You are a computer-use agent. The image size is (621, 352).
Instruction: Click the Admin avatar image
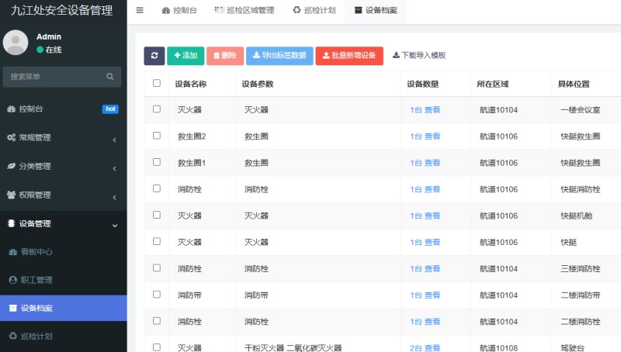pyautogui.click(x=16, y=43)
